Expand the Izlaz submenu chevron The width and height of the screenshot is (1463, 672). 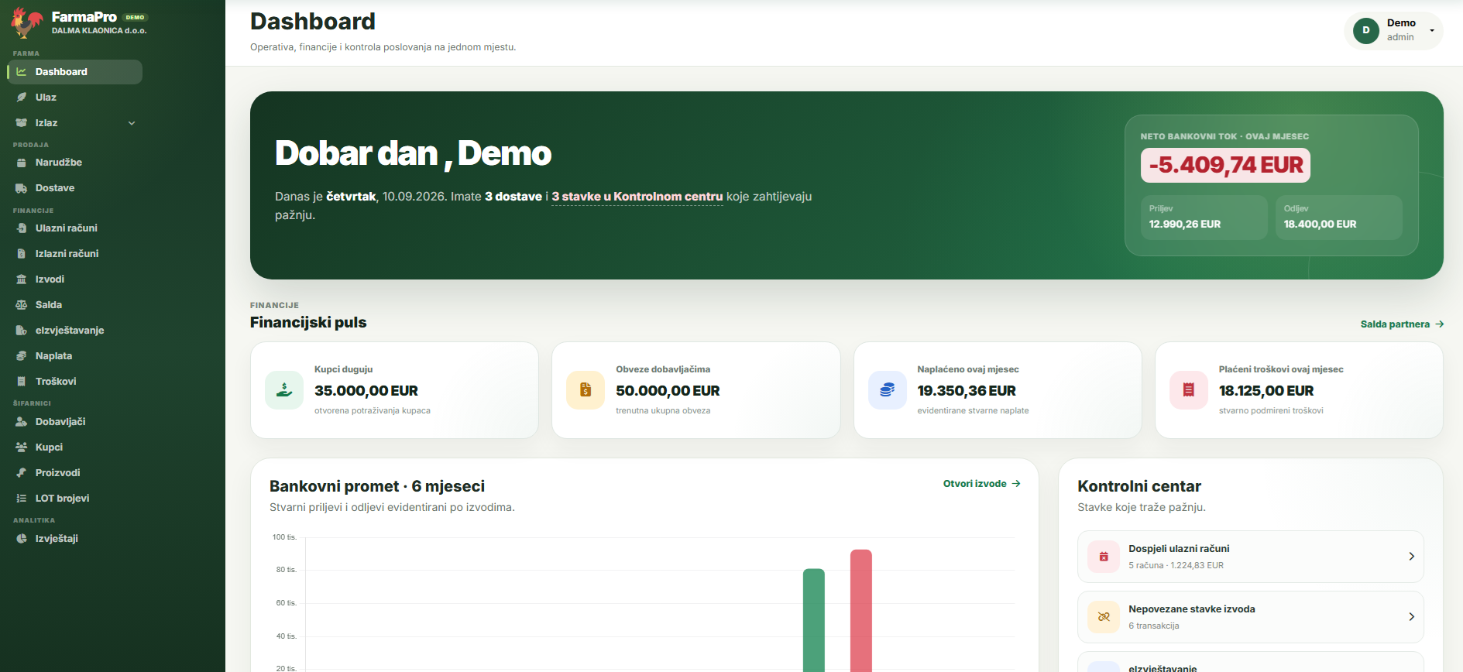[x=132, y=123]
